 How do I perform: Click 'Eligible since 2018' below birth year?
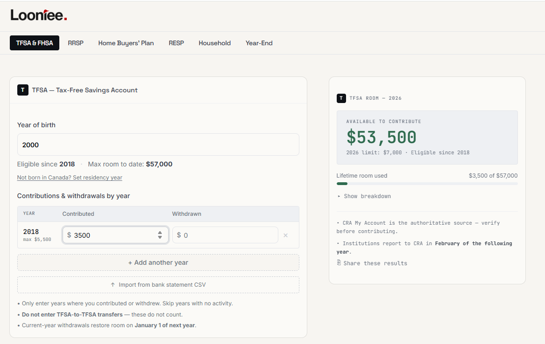coord(46,164)
